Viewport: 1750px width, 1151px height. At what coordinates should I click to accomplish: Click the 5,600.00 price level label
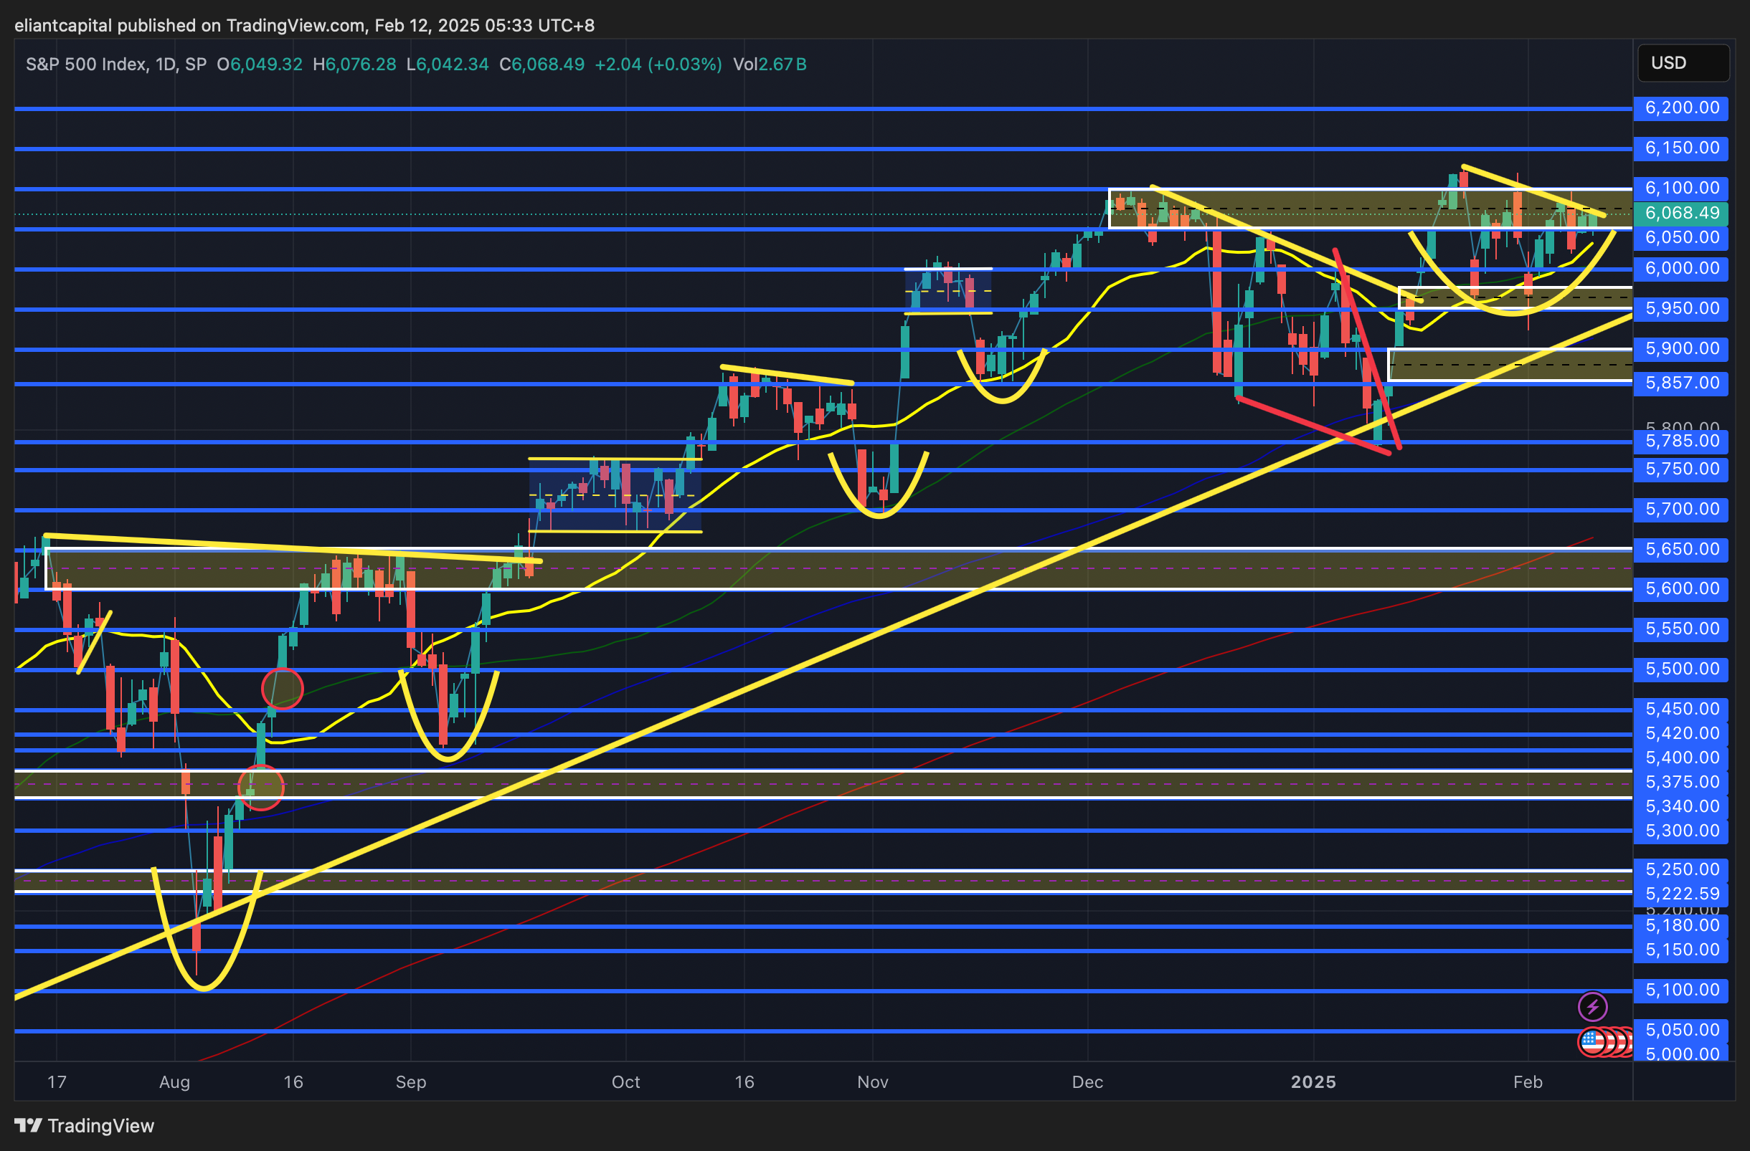[x=1681, y=588]
